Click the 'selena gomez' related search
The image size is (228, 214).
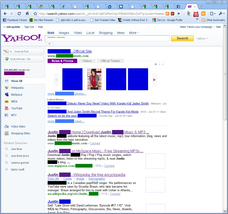tap(20, 163)
